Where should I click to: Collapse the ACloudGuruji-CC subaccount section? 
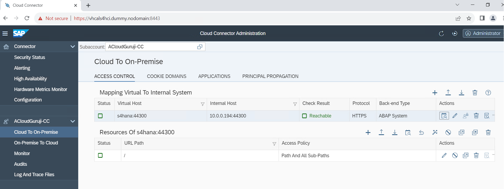pyautogui.click(x=72, y=121)
